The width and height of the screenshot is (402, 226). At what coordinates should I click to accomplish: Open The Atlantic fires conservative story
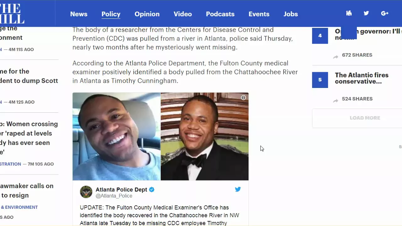[361, 78]
